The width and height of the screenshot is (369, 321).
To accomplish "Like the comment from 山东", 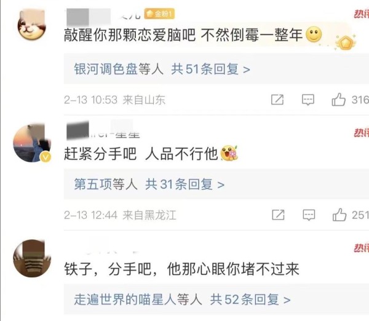I will click(x=338, y=100).
